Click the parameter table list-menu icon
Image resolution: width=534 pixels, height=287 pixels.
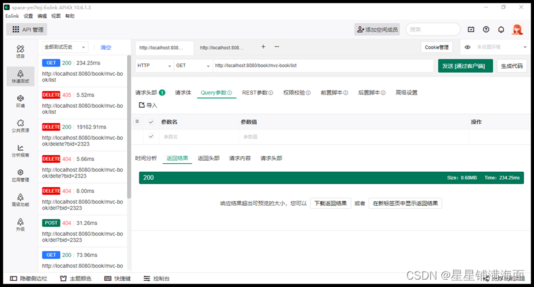coord(137,121)
